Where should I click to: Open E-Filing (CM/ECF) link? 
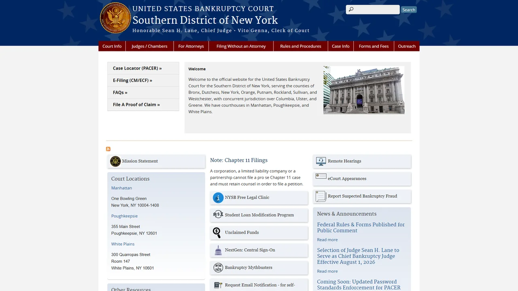[x=132, y=80]
